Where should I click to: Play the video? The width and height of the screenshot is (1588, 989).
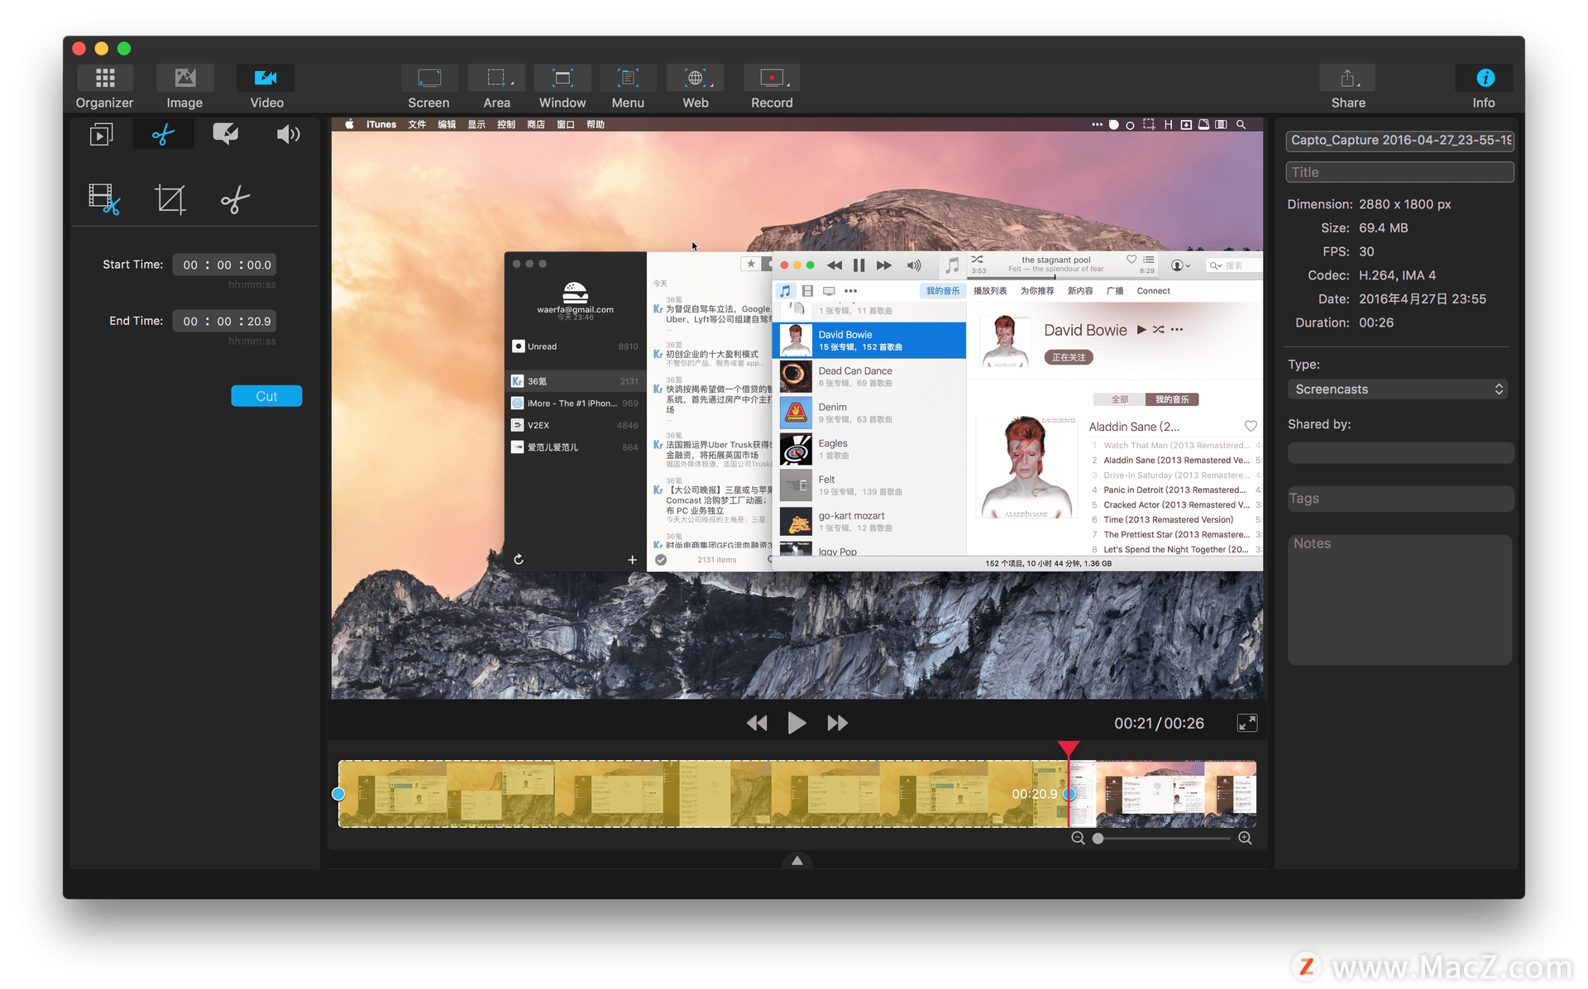tap(796, 723)
